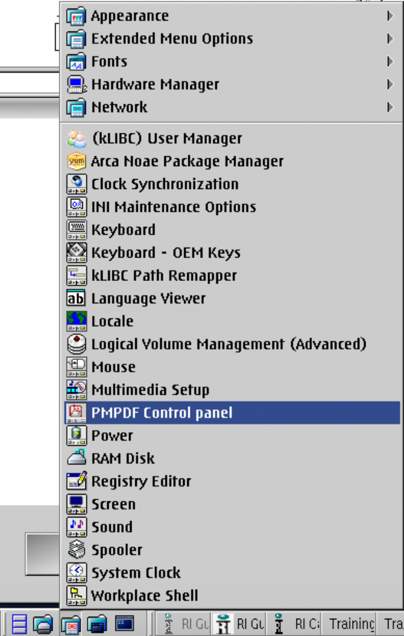This screenshot has width=404, height=636.
Task: Click the Clock Synchronization icon
Action: pos(76,184)
